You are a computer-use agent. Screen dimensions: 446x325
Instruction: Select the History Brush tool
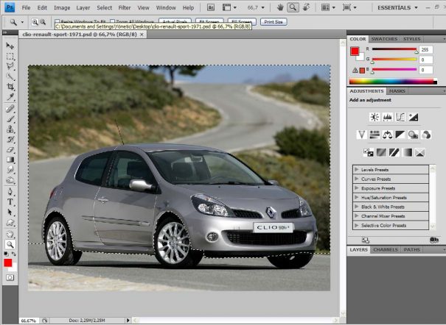point(10,139)
